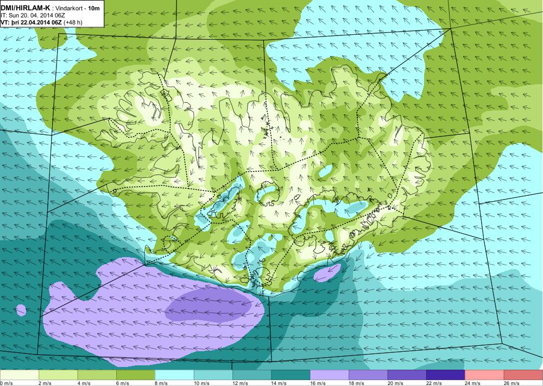The image size is (543, 386).
Task: Click the 22–24 m/s dark indigo legend swatch
Action: [x=446, y=375]
